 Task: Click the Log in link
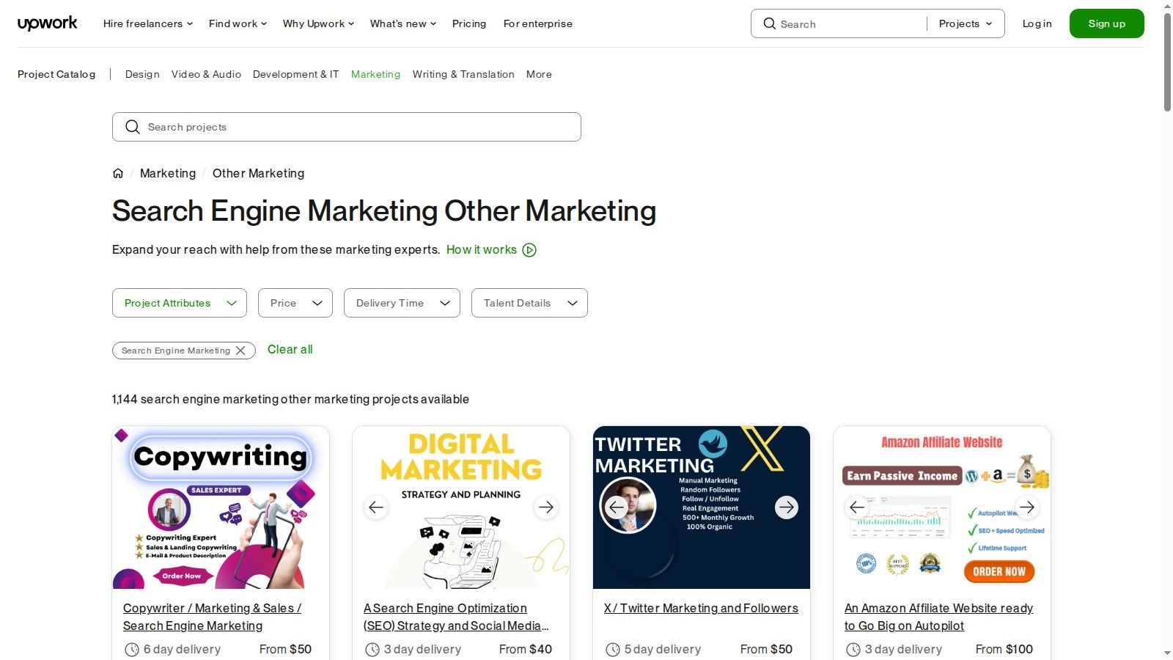(1037, 23)
